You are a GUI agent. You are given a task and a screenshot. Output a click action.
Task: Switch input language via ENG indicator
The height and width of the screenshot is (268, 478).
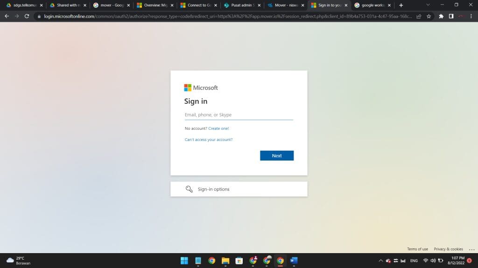[x=414, y=261]
